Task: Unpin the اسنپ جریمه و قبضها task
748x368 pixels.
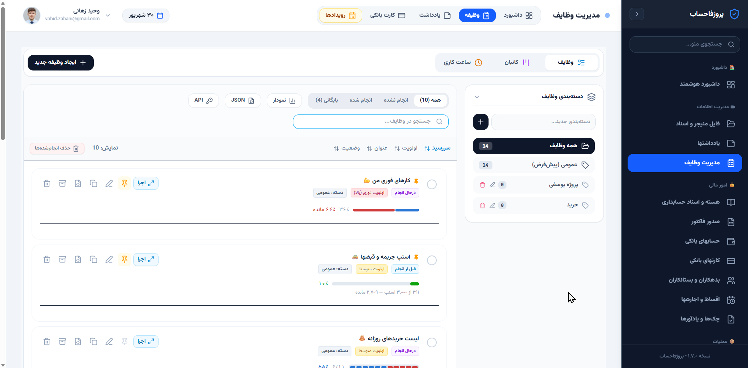Action: (125, 259)
